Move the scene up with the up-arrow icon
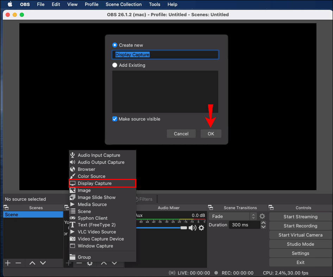This screenshot has width=333, height=277. (x=32, y=263)
